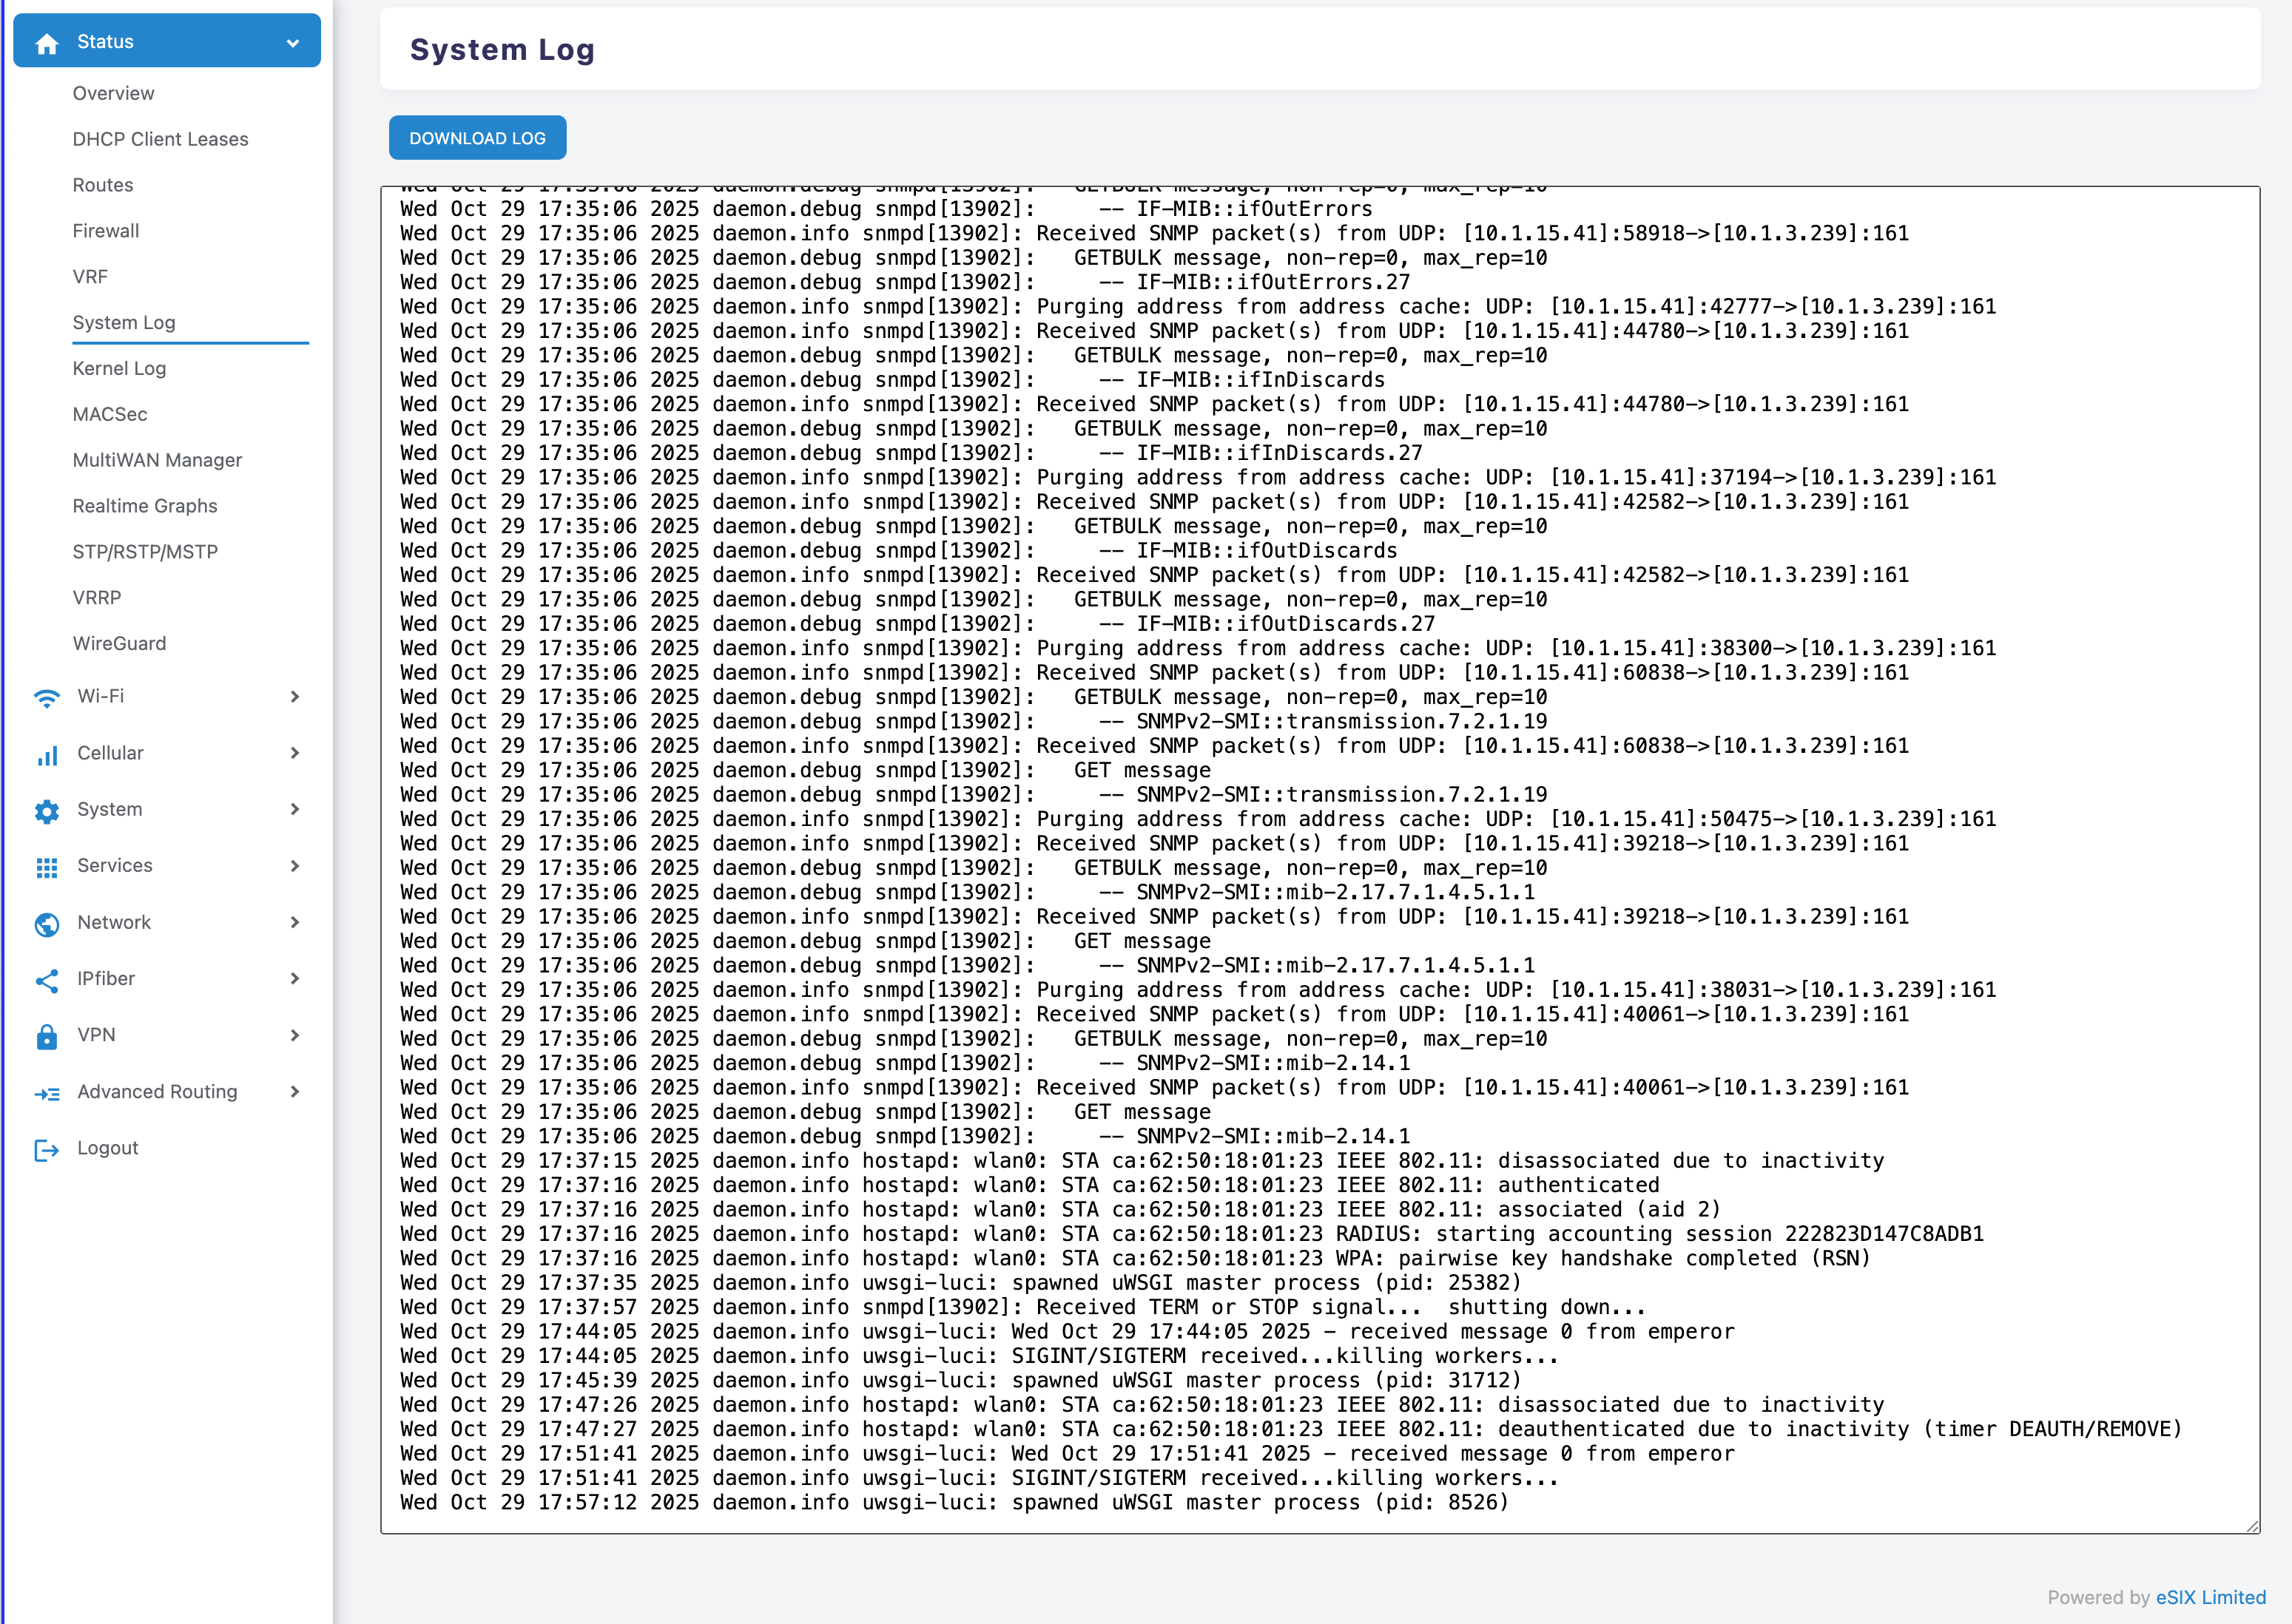Click the Network globe icon
Viewport: 2292px width, 1624px height.
(47, 923)
